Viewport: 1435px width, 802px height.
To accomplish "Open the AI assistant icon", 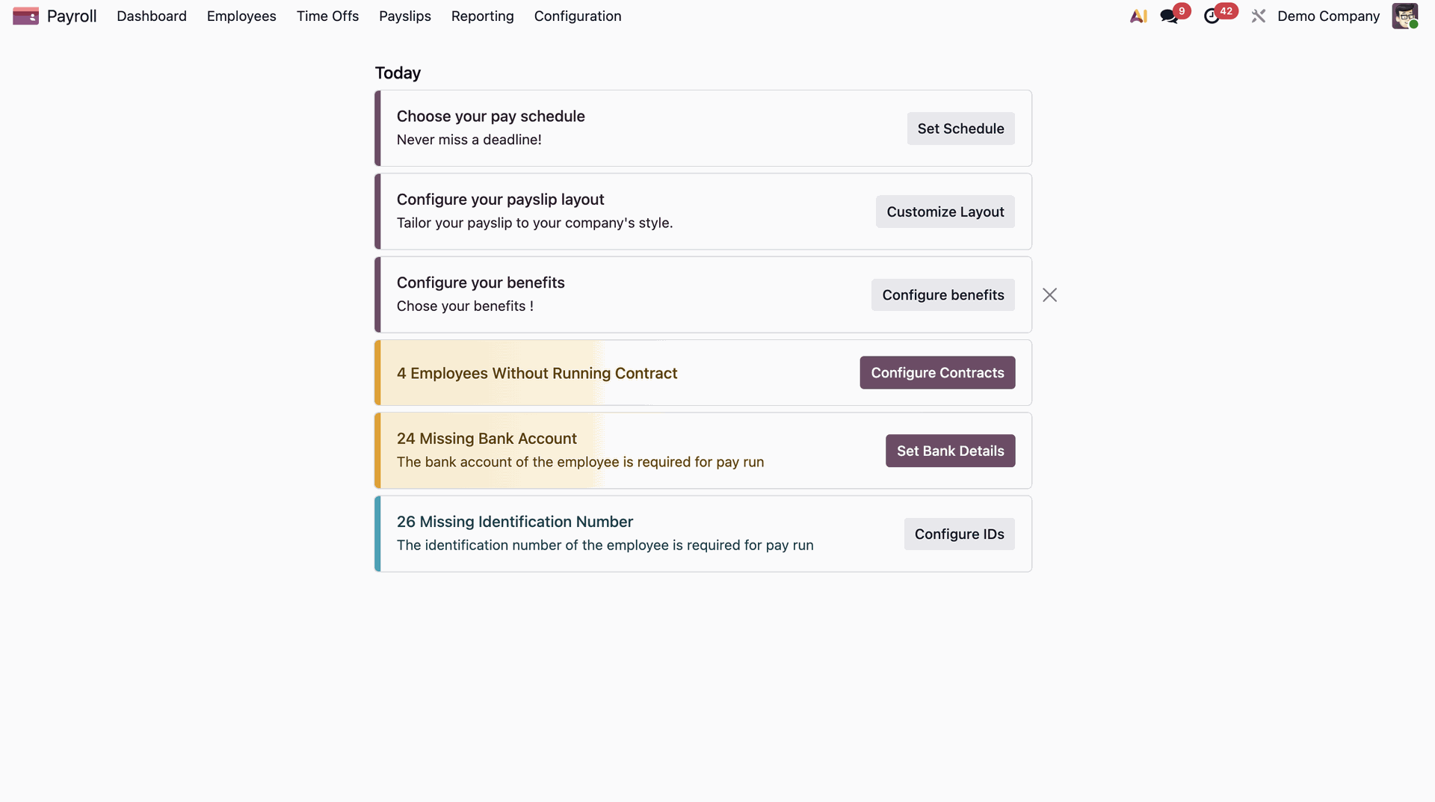I will (1138, 16).
